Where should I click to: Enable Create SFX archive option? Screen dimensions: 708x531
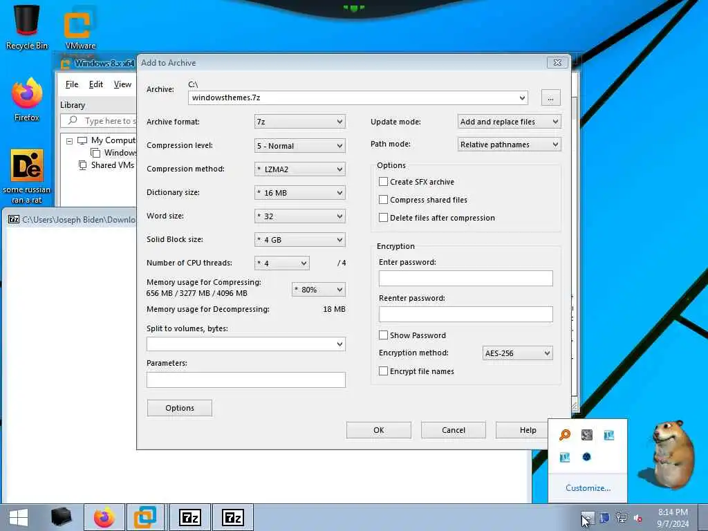pos(383,182)
